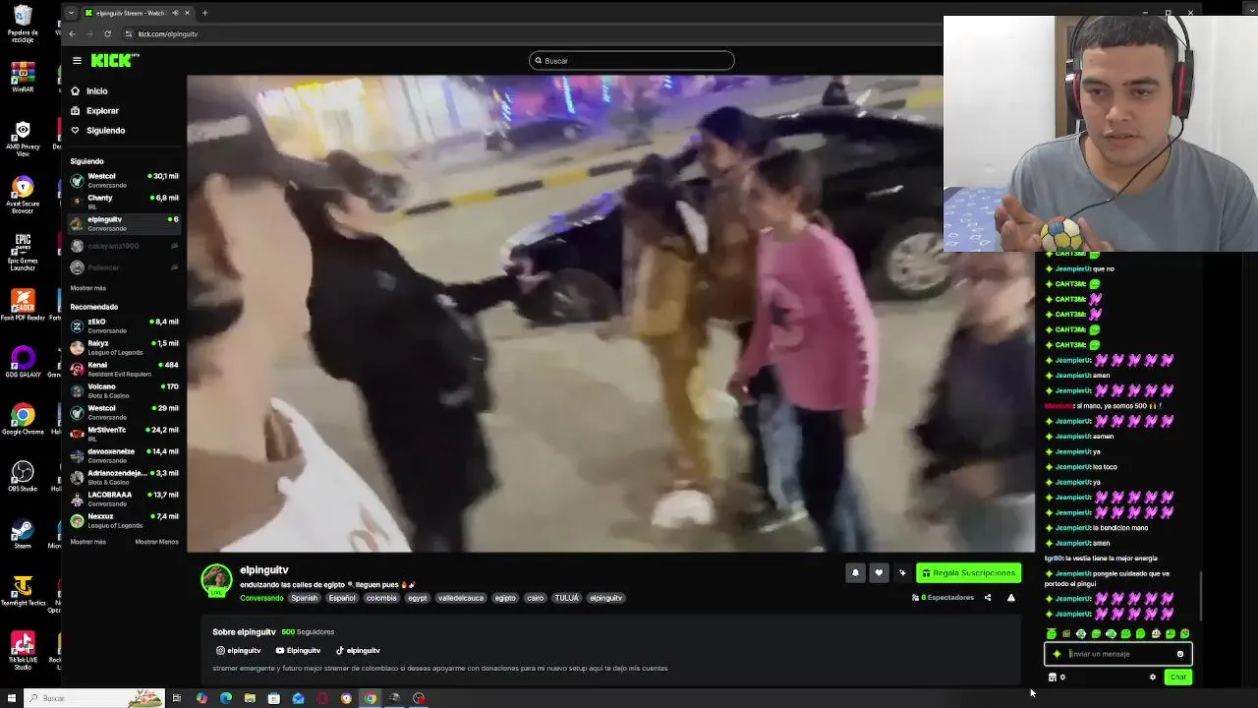Image resolution: width=1258 pixels, height=708 pixels.
Task: Click the share stream icon
Action: coord(988,598)
